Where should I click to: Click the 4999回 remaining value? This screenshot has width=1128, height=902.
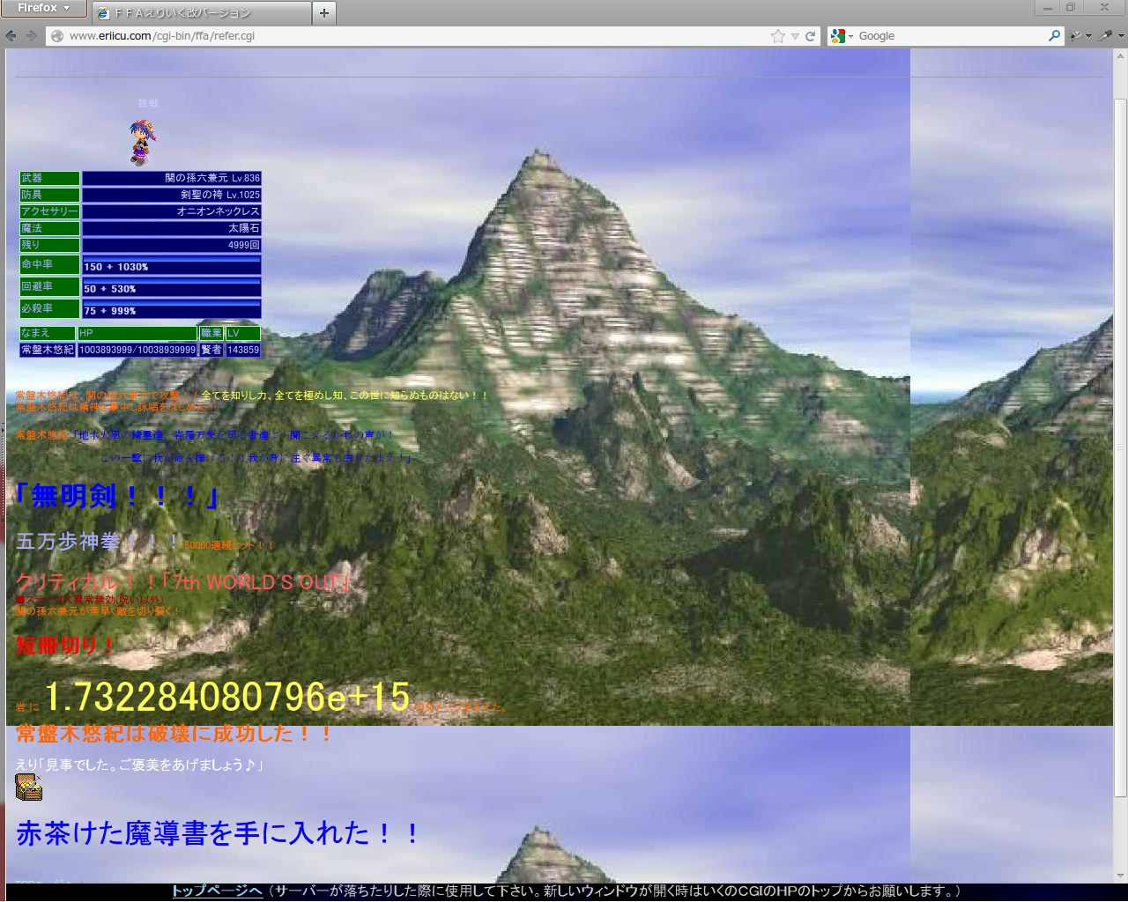coord(172,245)
